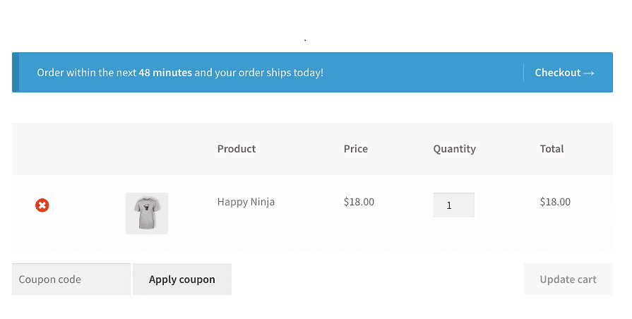Viewport: 632px width, 319px height.
Task: Click the vertical divider left of Checkout
Action: pyautogui.click(x=523, y=73)
